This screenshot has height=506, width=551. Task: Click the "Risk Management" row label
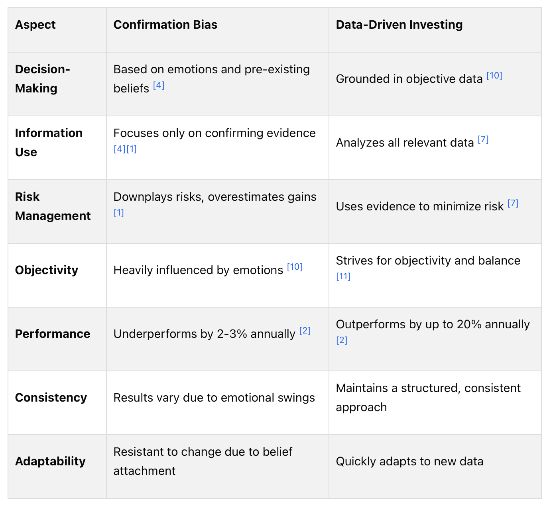53,206
